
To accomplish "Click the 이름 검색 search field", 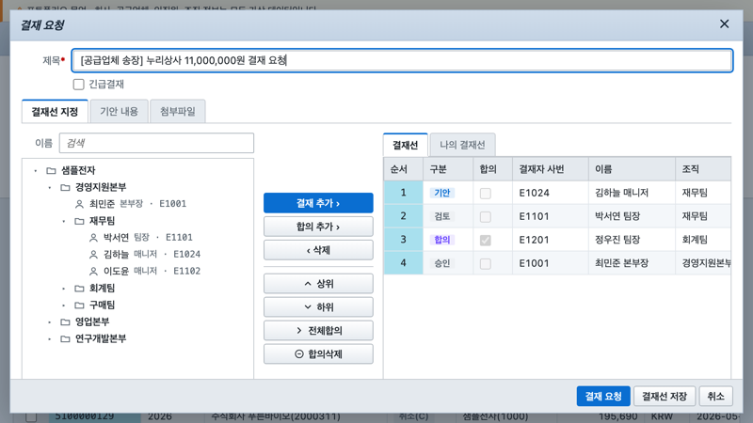I will (156, 143).
